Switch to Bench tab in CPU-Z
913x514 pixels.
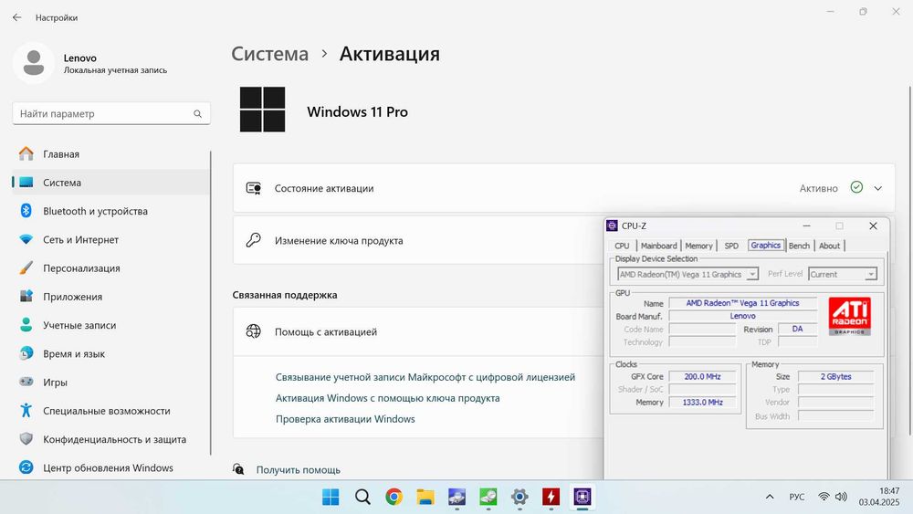[x=799, y=246]
